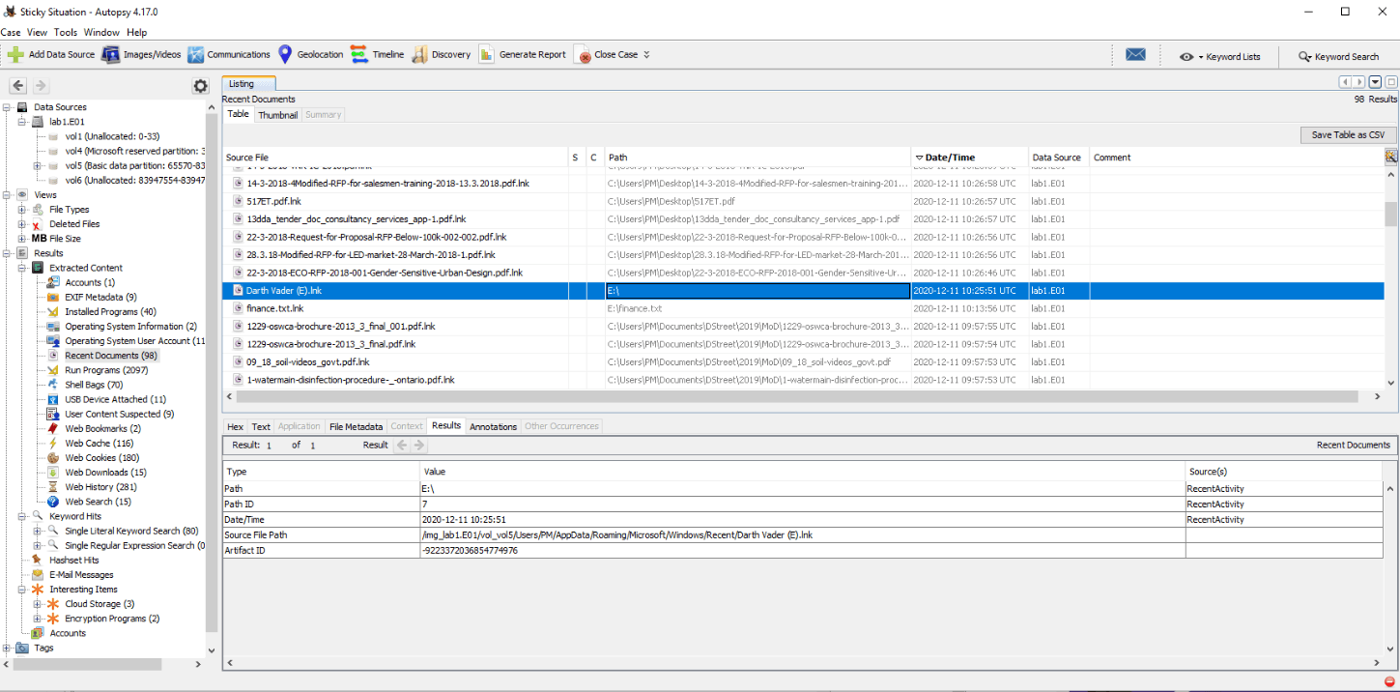Open the Case menu
This screenshot has width=1400, height=692.
click(x=11, y=33)
